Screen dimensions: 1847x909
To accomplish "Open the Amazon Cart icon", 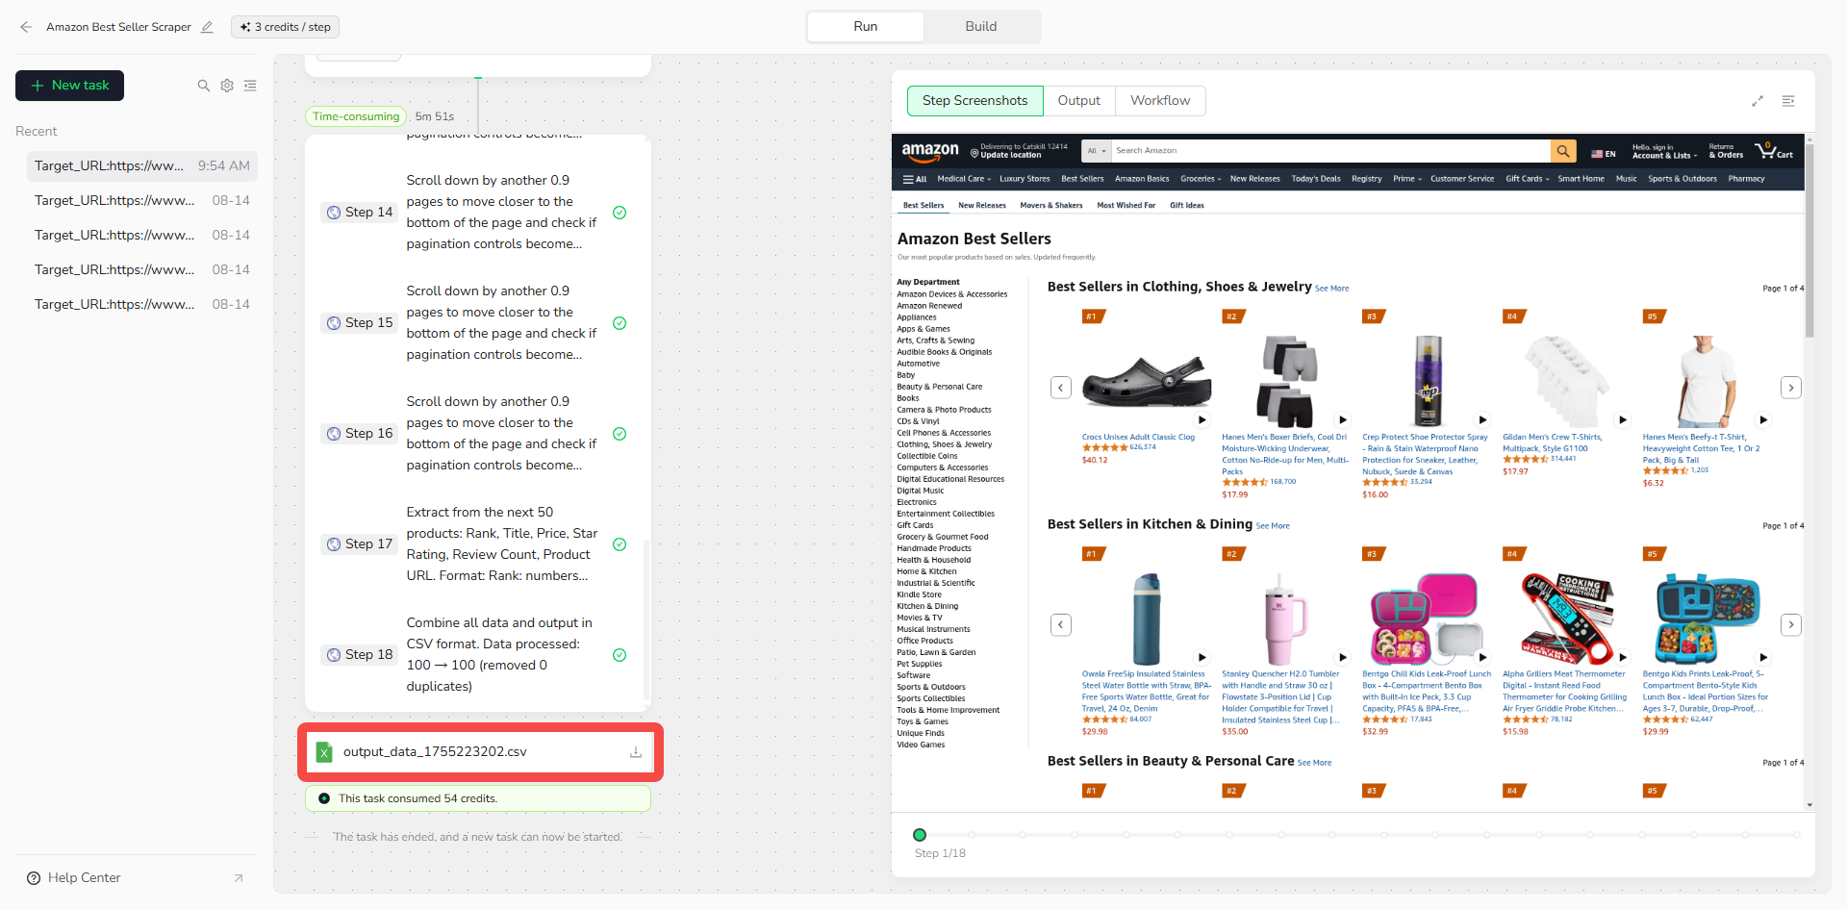I will [x=1774, y=151].
